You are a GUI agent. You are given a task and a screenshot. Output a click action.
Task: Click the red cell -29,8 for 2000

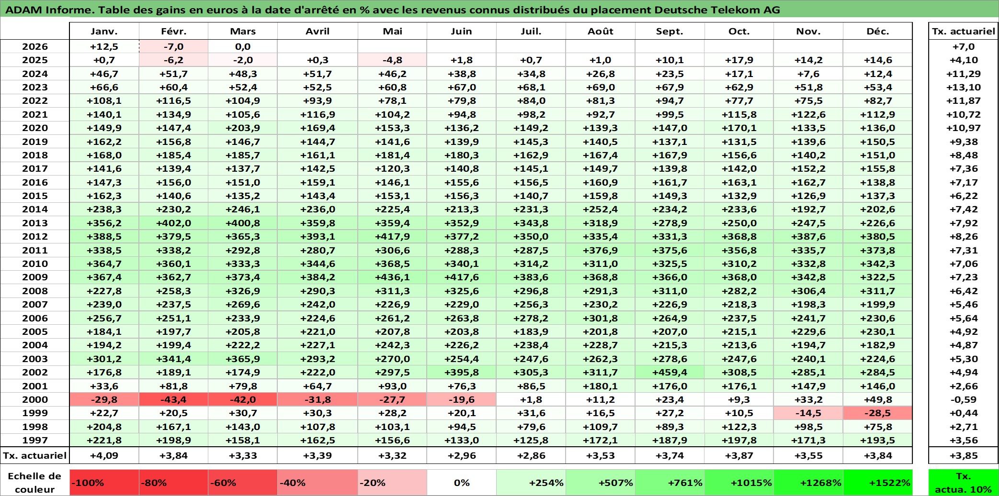click(x=104, y=399)
